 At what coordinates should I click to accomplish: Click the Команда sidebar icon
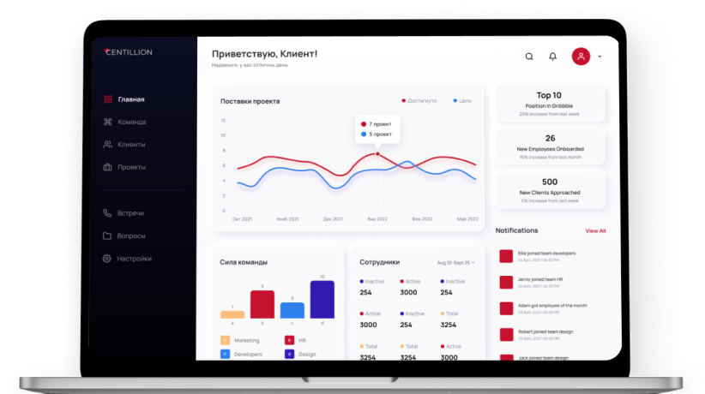[x=108, y=122]
